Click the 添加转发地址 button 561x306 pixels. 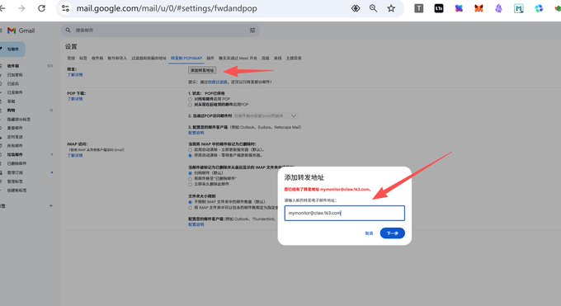202,70
